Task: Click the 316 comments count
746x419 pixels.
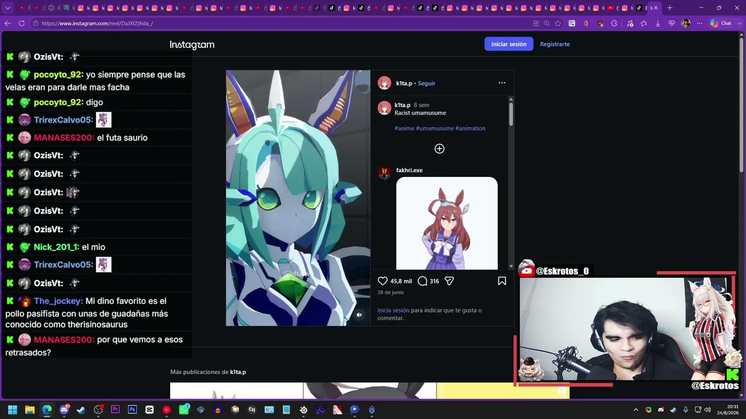Action: tap(434, 281)
